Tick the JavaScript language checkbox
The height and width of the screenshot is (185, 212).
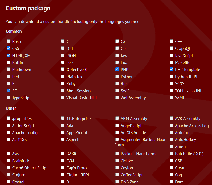pyautogui.click(x=171, y=55)
